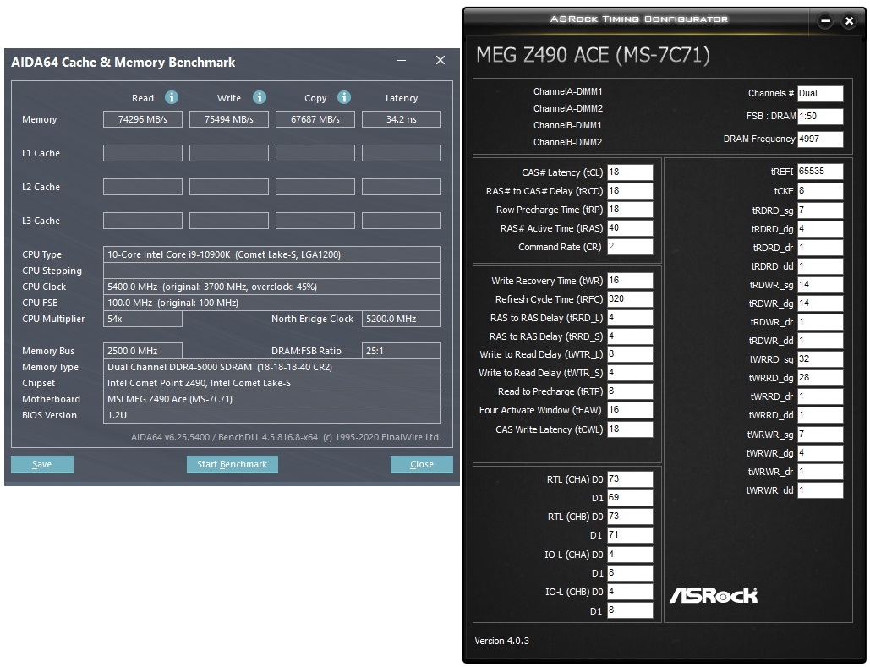Click the RAS# to CAS# Delay (tRCD) field
The width and height of the screenshot is (870, 667).
point(631,191)
